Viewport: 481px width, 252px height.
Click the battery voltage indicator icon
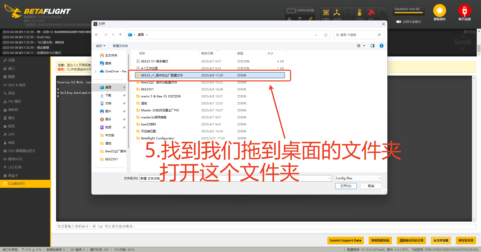point(291,10)
